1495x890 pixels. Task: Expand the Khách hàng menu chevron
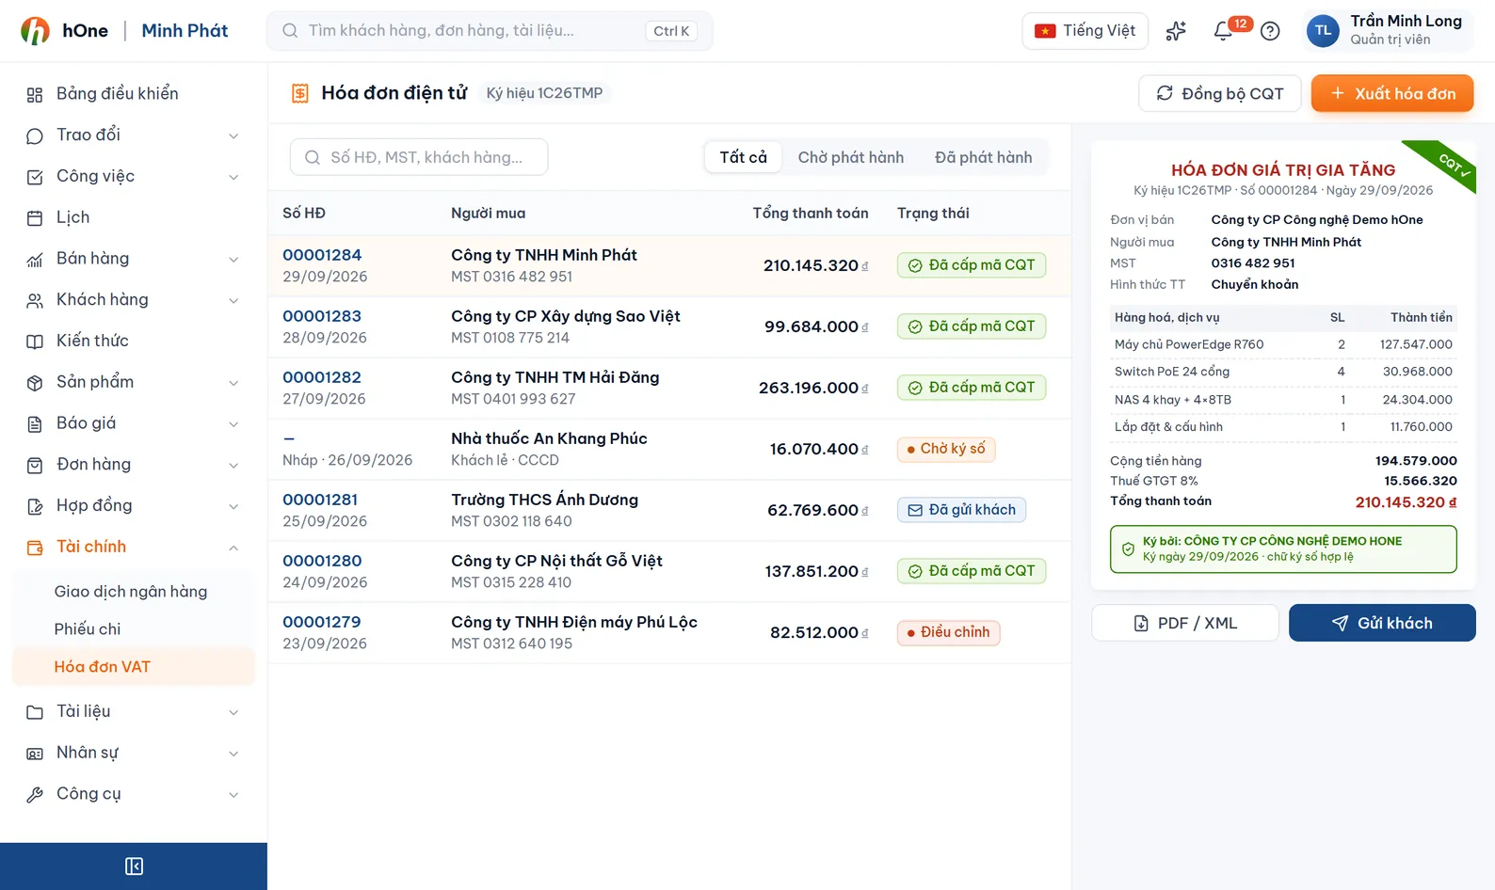point(233,301)
